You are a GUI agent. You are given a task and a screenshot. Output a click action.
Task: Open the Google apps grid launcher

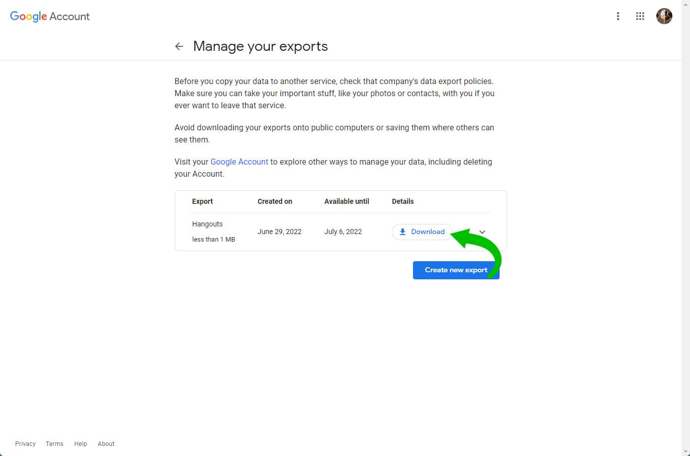point(640,16)
